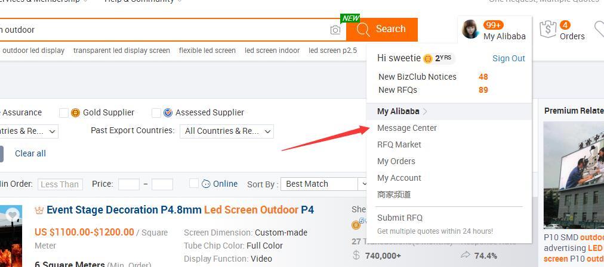Select 商家频道 menu entry
Screen dimensions: 604x267
[394, 194]
